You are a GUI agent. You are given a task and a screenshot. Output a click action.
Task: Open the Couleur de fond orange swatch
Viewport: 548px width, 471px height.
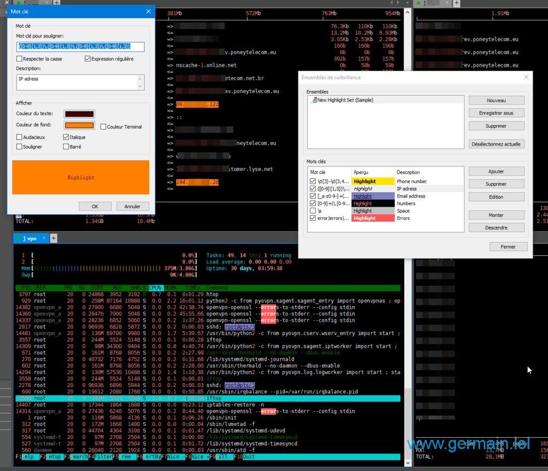pyautogui.click(x=79, y=126)
